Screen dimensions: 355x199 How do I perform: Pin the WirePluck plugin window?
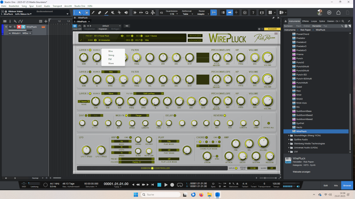[273, 17]
